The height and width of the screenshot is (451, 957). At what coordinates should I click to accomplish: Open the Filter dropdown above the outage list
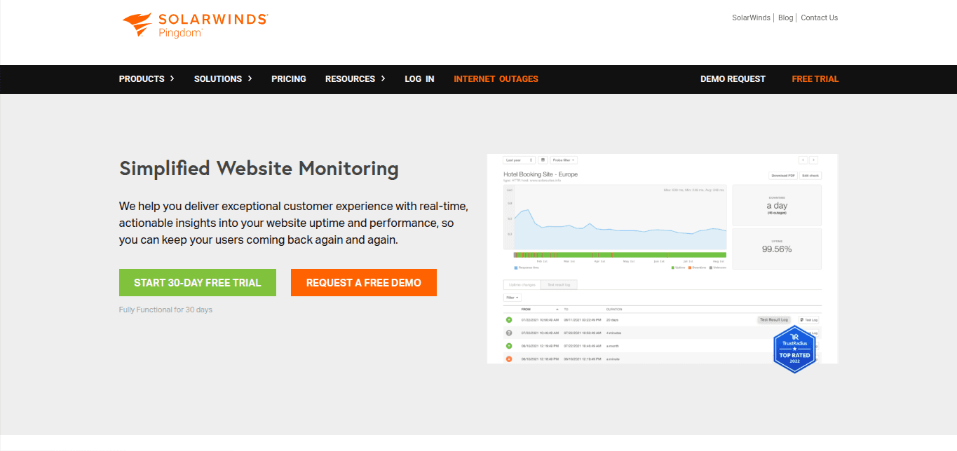(x=512, y=297)
